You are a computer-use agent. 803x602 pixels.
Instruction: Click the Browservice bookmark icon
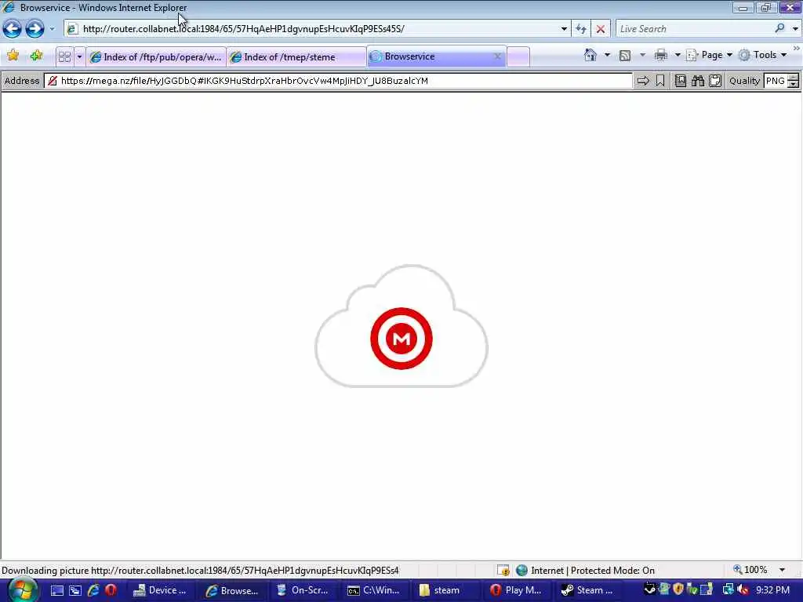coord(660,81)
